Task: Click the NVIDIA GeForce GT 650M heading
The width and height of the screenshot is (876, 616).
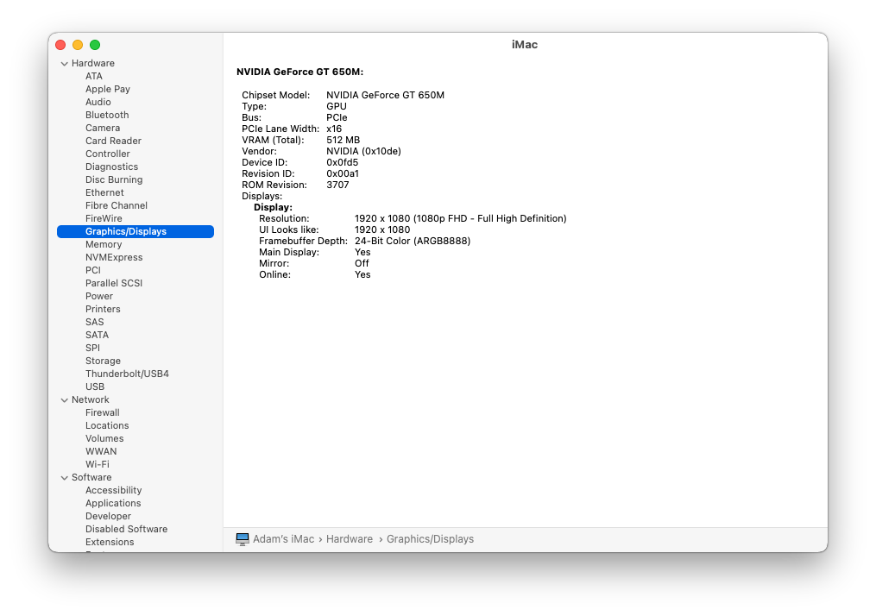Action: [x=300, y=72]
